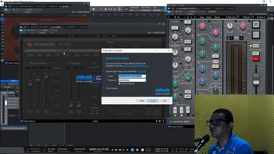Viewport: 274px width, 154px height.
Task: Click the redo arrow in SSL console toolbar
Action: point(179,17)
